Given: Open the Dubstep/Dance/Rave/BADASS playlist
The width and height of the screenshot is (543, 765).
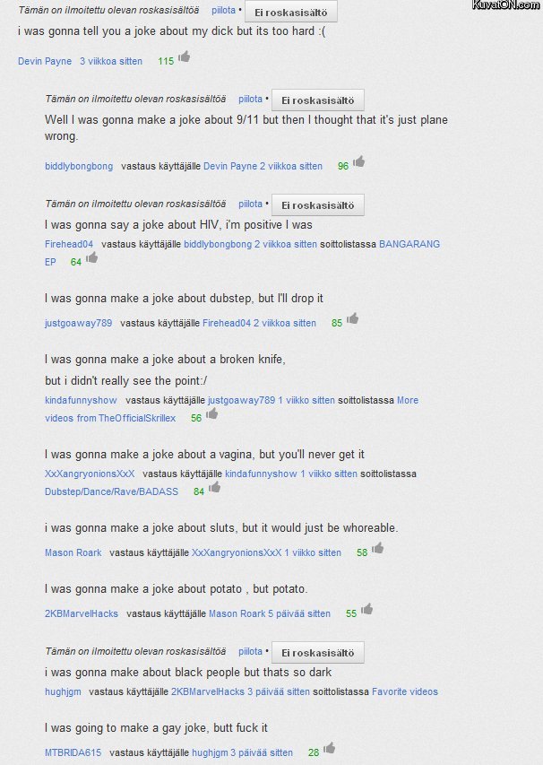Looking at the screenshot, I should point(111,491).
